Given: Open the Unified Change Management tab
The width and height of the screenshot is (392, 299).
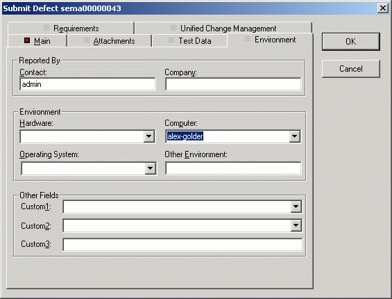Looking at the screenshot, I should (x=223, y=29).
